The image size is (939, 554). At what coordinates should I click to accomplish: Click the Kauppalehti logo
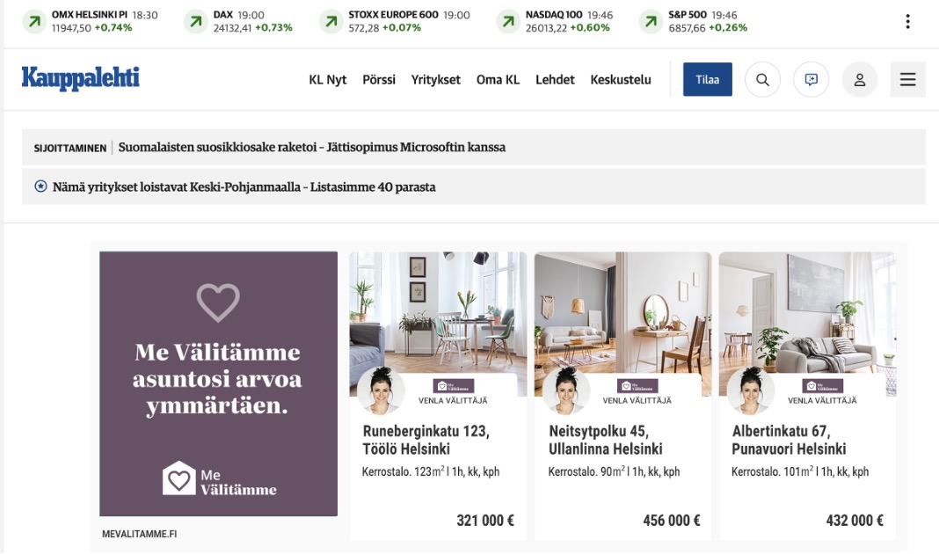(81, 78)
